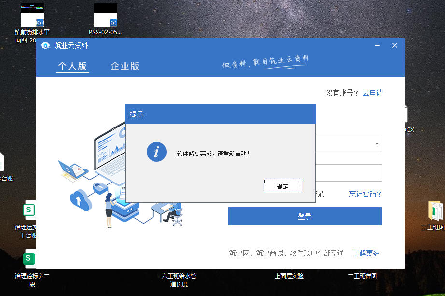Screen dimensions: 445x296
Task: Click the blue info icon in dialog
Action: coord(156,152)
